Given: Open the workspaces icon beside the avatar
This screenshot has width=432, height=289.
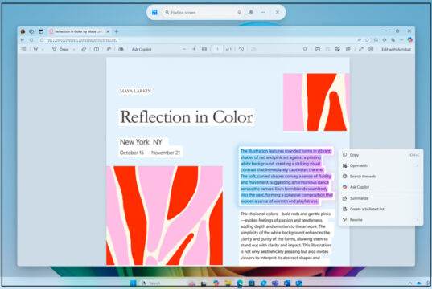Looking at the screenshot, I should pyautogui.click(x=31, y=31).
